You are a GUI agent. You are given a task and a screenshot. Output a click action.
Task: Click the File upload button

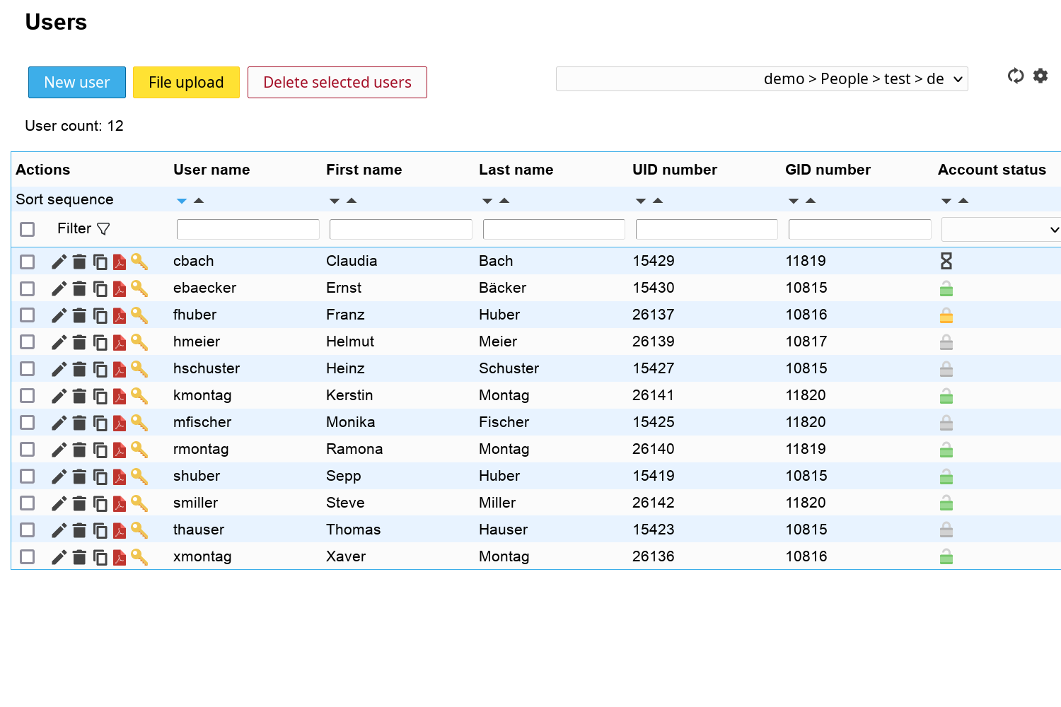pyautogui.click(x=186, y=82)
